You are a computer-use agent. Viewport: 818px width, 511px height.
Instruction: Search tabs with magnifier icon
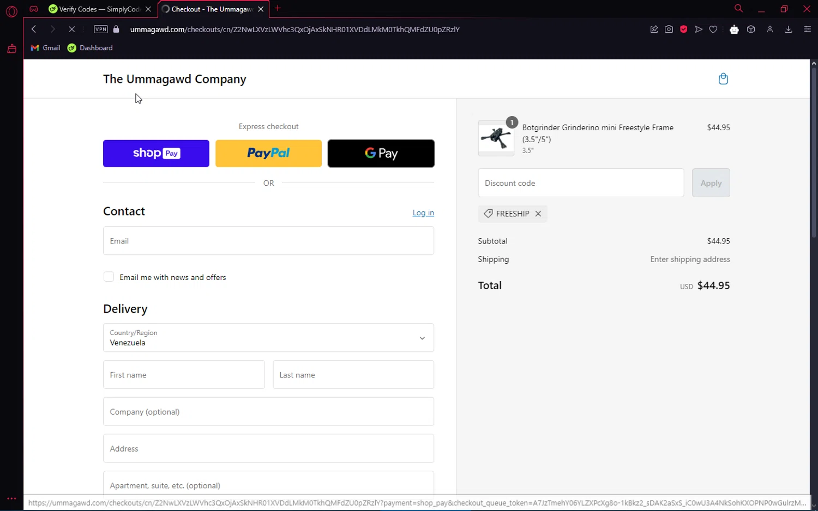click(x=738, y=9)
